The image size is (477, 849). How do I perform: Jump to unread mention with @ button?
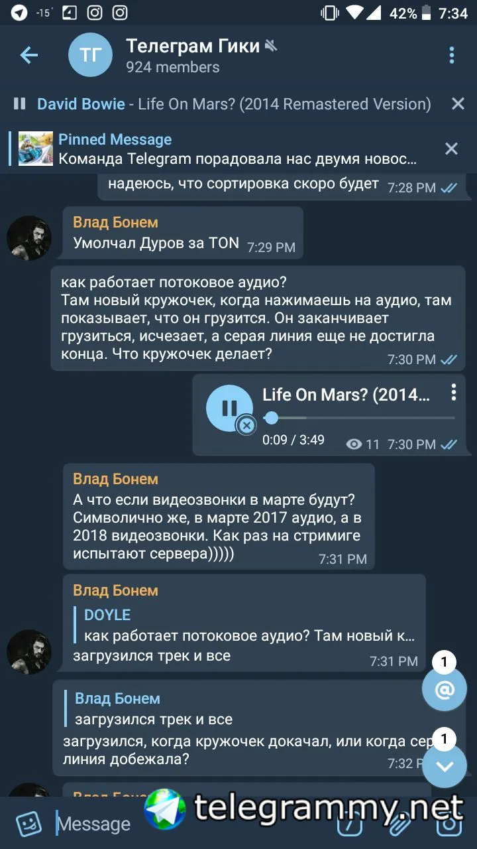point(445,690)
